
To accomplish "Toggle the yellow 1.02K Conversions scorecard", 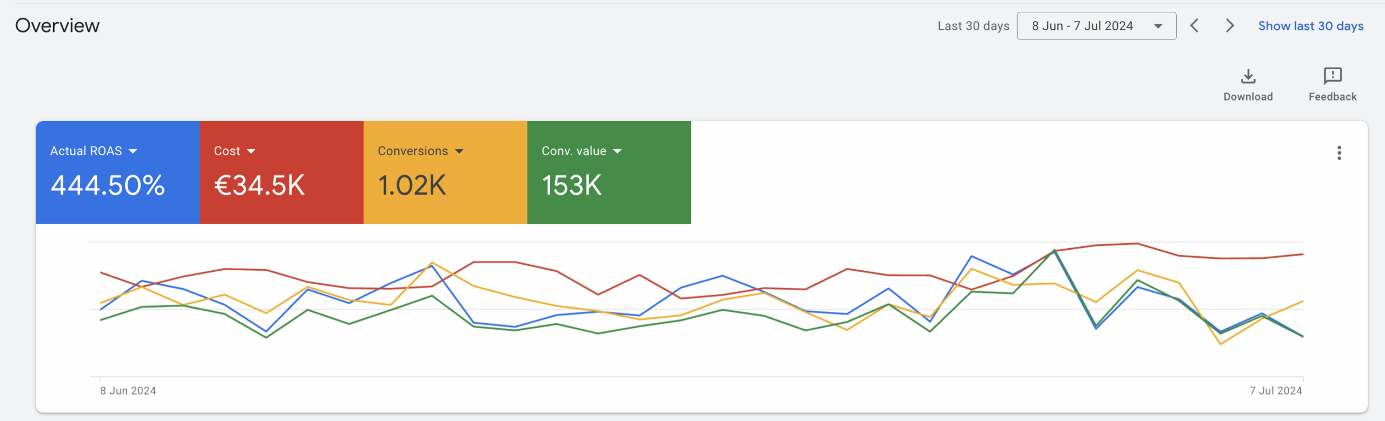I will (x=445, y=186).
